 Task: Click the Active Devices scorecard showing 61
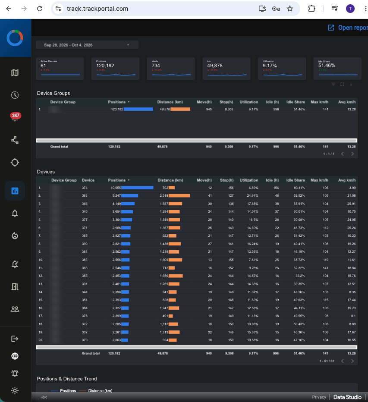point(60,69)
